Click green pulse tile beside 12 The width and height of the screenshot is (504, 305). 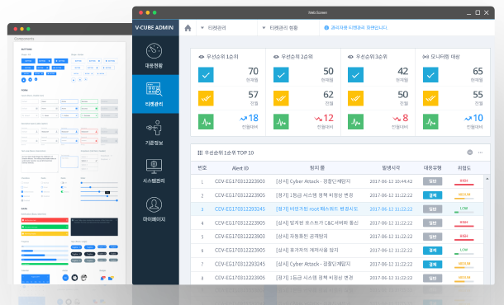click(281, 121)
